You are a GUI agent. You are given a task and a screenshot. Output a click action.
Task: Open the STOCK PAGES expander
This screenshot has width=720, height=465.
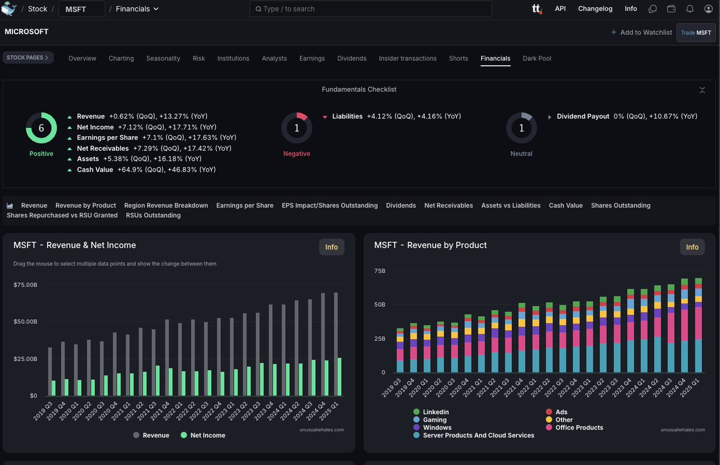click(28, 58)
